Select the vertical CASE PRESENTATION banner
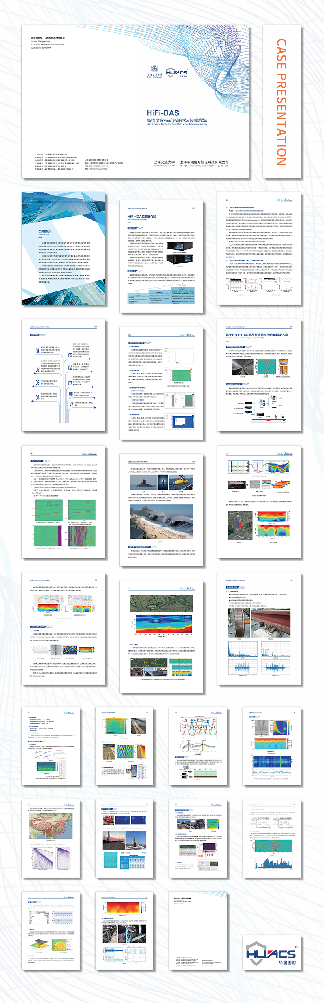The image size is (324, 1003). [x=282, y=102]
